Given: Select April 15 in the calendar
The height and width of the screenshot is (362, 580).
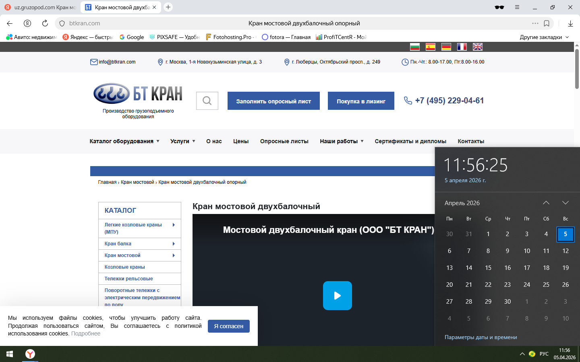Looking at the screenshot, I should 488,268.
